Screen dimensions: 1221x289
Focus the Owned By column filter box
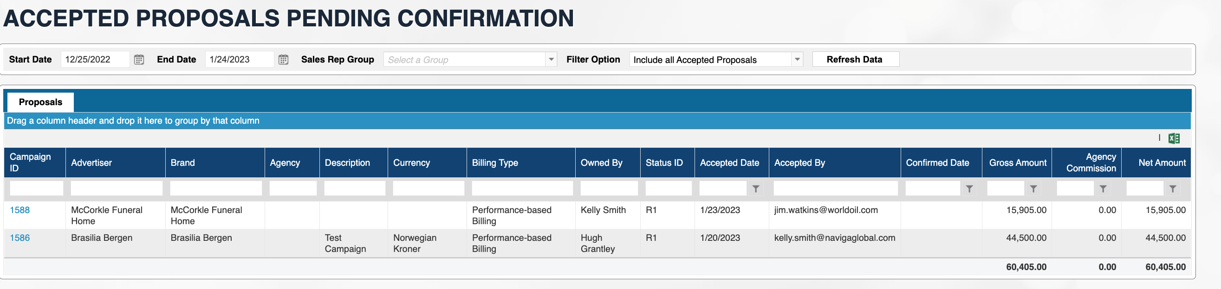pyautogui.click(x=609, y=188)
